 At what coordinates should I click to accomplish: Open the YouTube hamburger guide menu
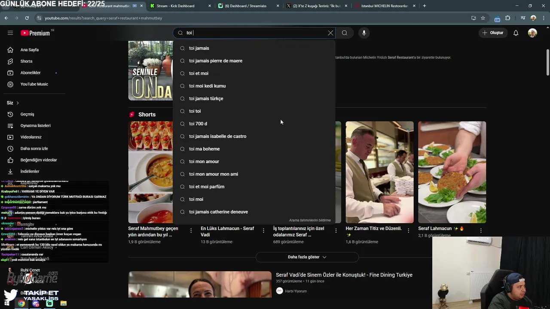click(10, 33)
